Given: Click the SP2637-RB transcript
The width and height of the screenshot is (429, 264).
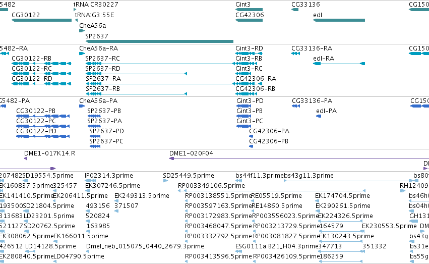Looking at the screenshot, I should coord(136,94).
